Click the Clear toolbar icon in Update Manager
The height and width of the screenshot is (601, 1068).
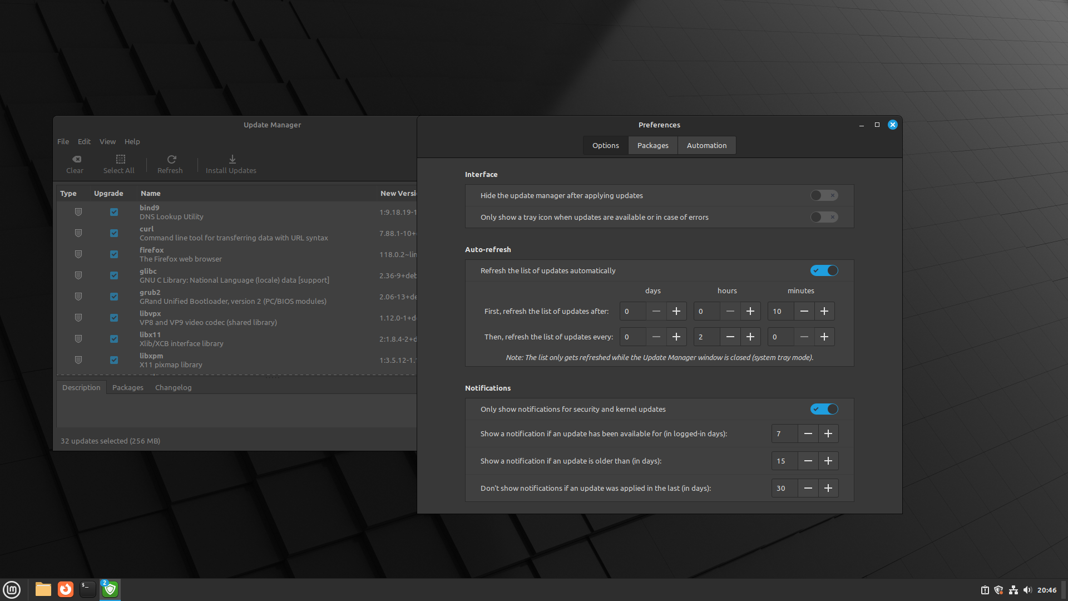[x=77, y=159]
